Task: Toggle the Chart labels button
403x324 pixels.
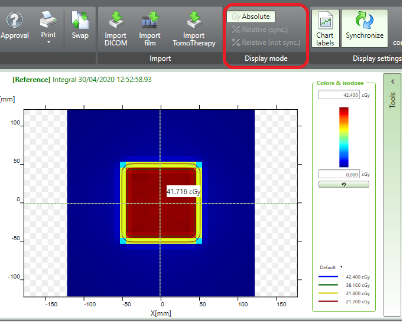Action: point(326,28)
